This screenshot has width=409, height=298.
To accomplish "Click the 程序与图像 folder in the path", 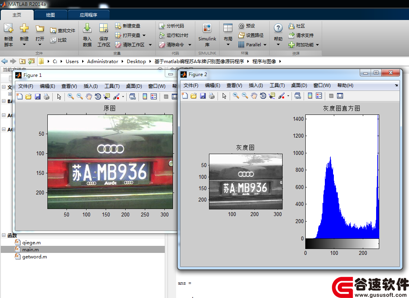I will (x=264, y=62).
